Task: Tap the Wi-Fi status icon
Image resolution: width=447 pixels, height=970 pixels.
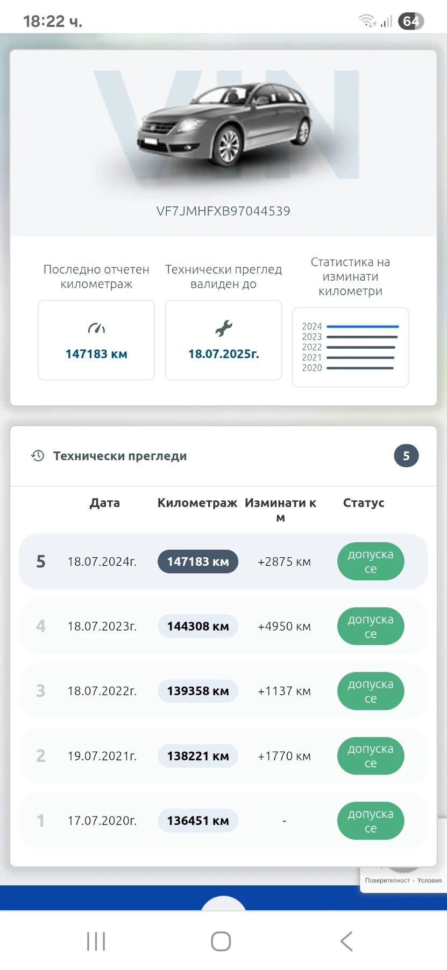Action: tap(367, 21)
